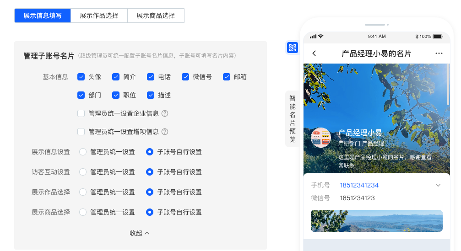This screenshot has height=251, width=461.
Task: Click the 产品经理小易的名片 title
Action: 376,53
